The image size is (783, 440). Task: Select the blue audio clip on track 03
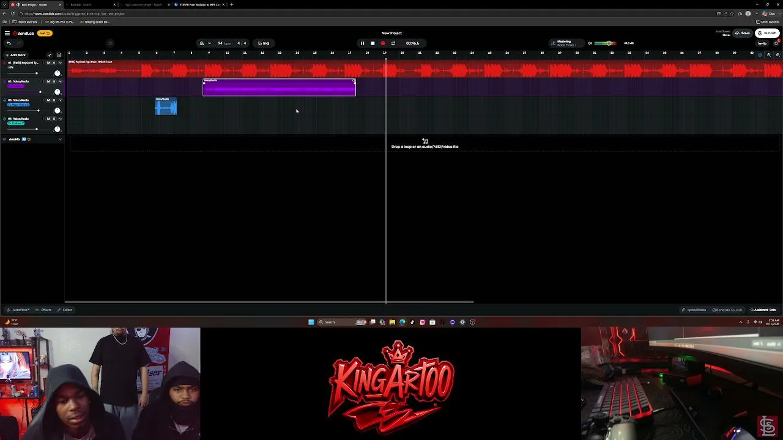click(x=166, y=106)
